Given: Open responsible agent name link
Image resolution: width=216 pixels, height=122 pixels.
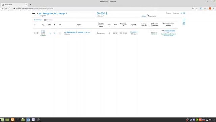Looking at the screenshot, I should click(x=170, y=30).
